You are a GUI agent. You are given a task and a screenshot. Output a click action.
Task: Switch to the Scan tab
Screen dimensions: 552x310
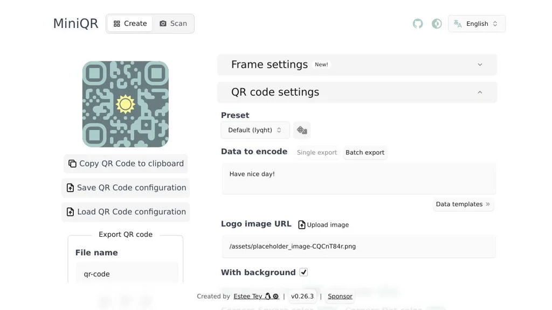pos(173,24)
